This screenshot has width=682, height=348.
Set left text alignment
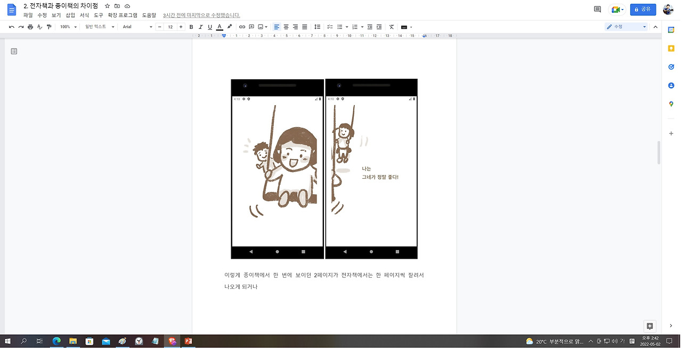(277, 27)
